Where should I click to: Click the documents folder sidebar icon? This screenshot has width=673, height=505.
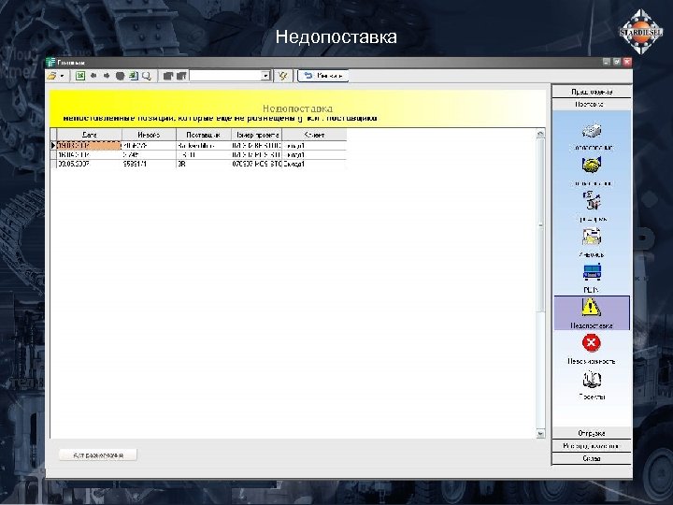(592, 237)
